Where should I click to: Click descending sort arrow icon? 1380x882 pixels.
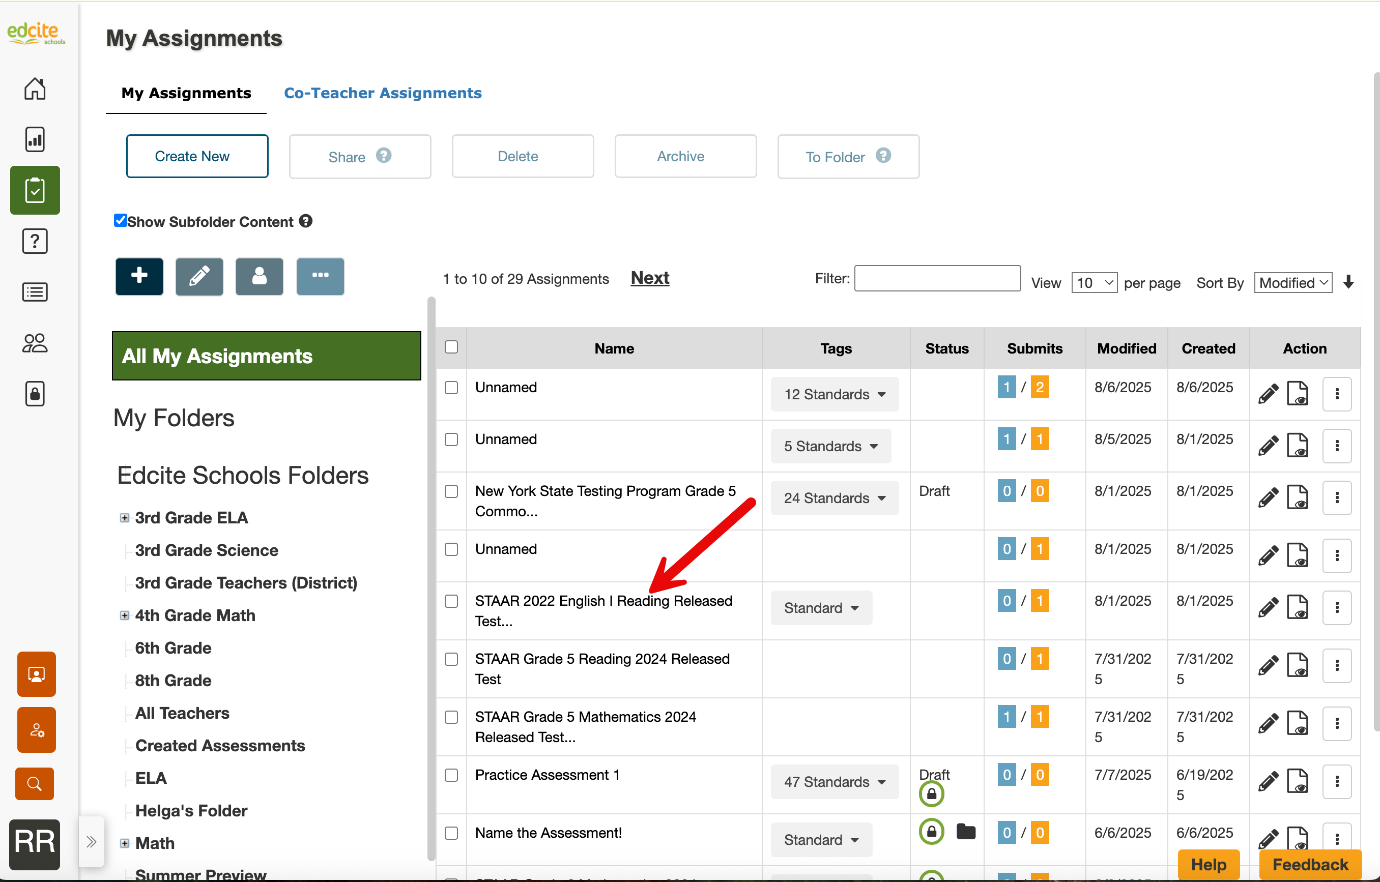click(x=1348, y=282)
